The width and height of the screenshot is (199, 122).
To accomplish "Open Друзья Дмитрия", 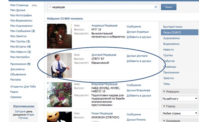I will click(x=137, y=56).
